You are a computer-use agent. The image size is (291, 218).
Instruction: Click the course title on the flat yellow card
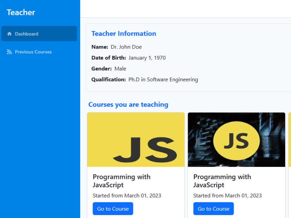point(122,181)
